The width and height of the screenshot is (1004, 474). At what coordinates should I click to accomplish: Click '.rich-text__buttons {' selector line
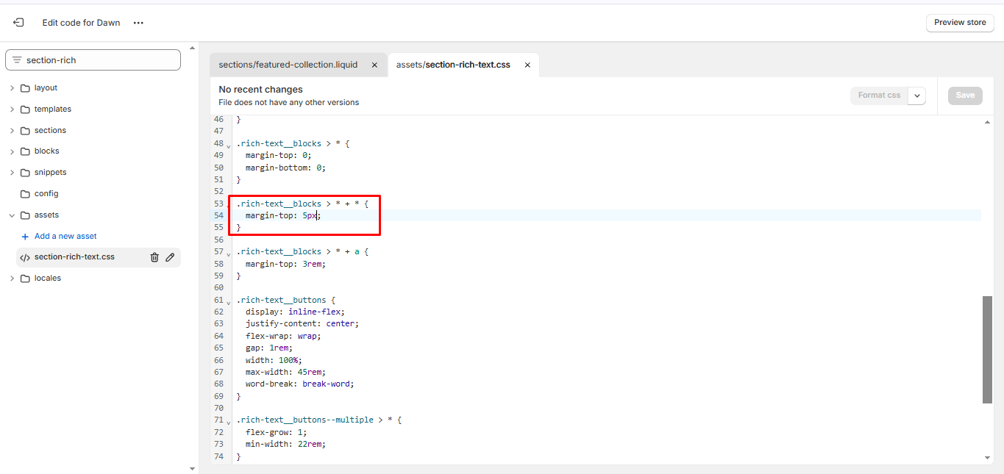(x=286, y=300)
